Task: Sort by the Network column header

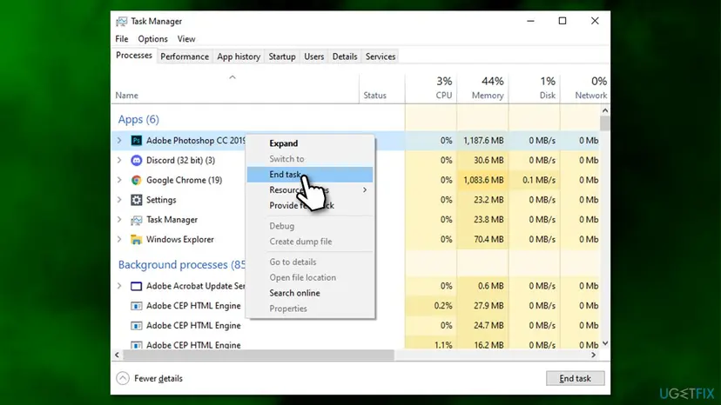Action: pos(585,88)
